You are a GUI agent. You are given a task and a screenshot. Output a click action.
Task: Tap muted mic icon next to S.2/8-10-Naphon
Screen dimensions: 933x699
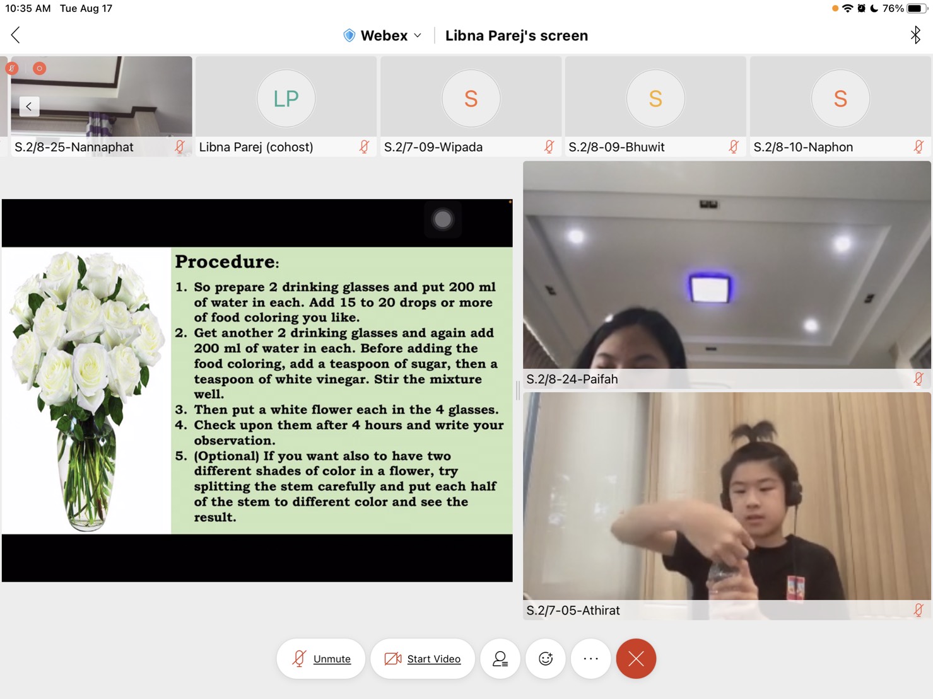[918, 147]
